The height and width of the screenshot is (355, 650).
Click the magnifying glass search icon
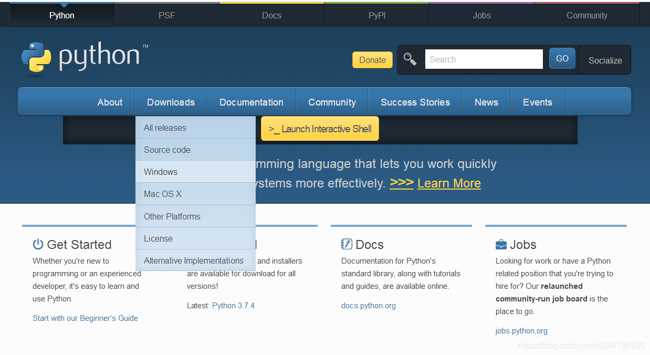pyautogui.click(x=410, y=59)
